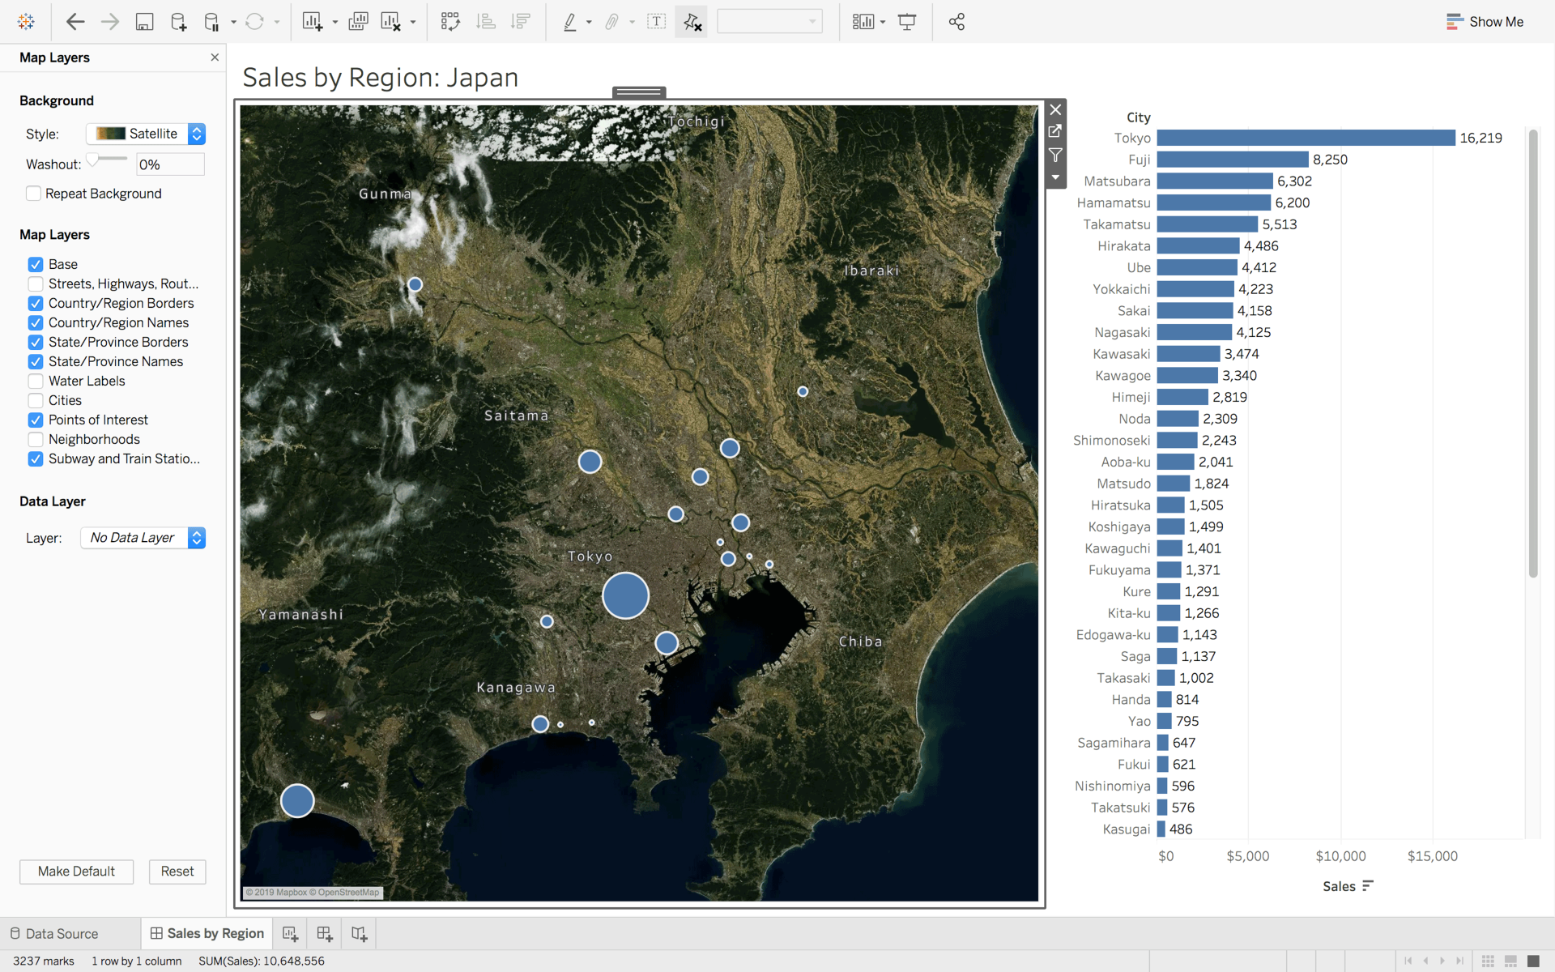The width and height of the screenshot is (1555, 972).
Task: Click the Make Default button
Action: pos(76,872)
